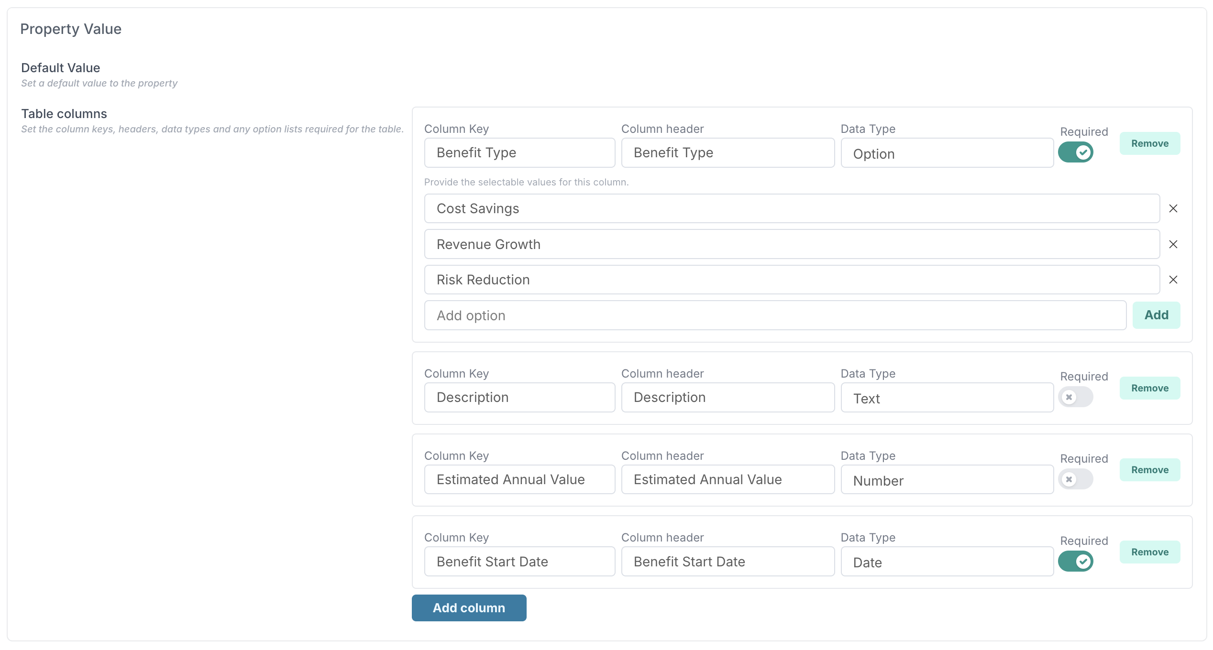Open the Date data type dropdown
Viewport: 1213px width, 650px height.
947,562
